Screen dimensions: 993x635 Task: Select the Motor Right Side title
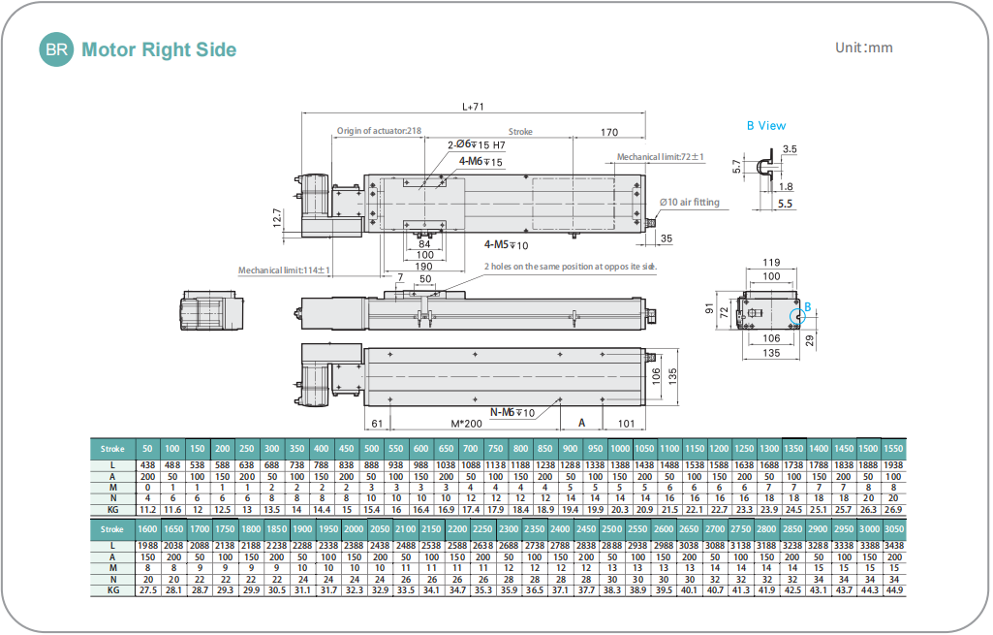tap(159, 49)
